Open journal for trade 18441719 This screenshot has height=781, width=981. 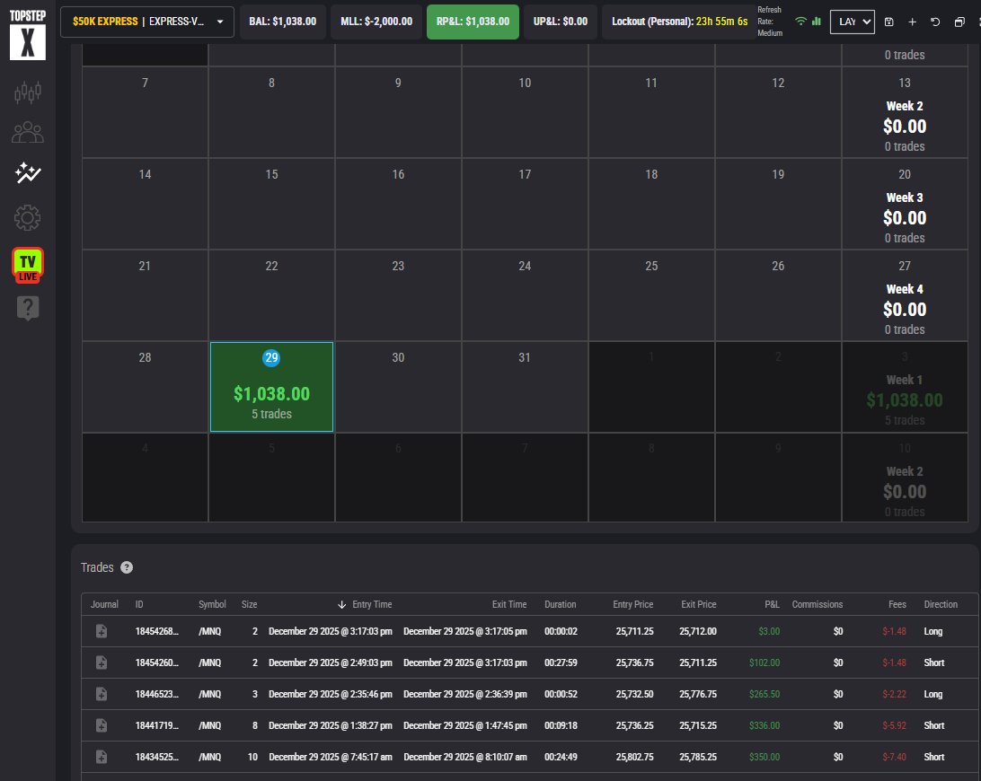click(102, 725)
